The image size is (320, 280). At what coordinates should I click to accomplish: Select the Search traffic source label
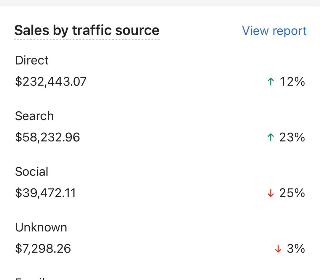pos(34,116)
